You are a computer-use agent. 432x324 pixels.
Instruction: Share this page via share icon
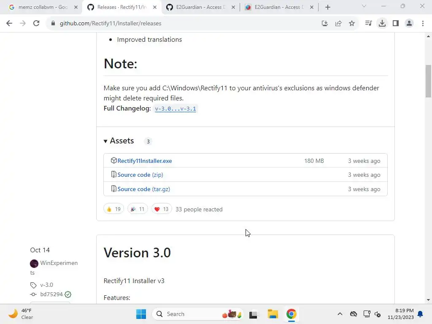coord(338,24)
